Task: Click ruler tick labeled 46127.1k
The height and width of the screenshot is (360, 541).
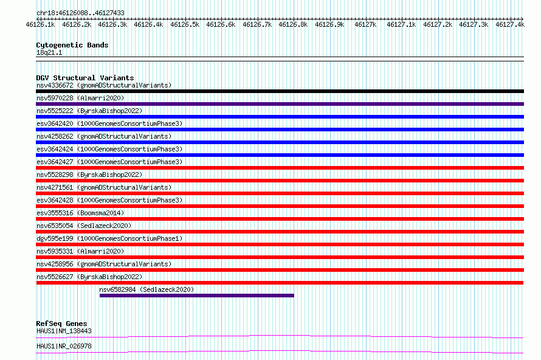Action: coord(401,24)
